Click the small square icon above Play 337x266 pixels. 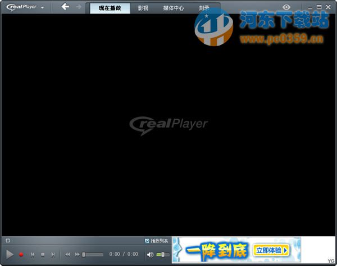[8, 240]
